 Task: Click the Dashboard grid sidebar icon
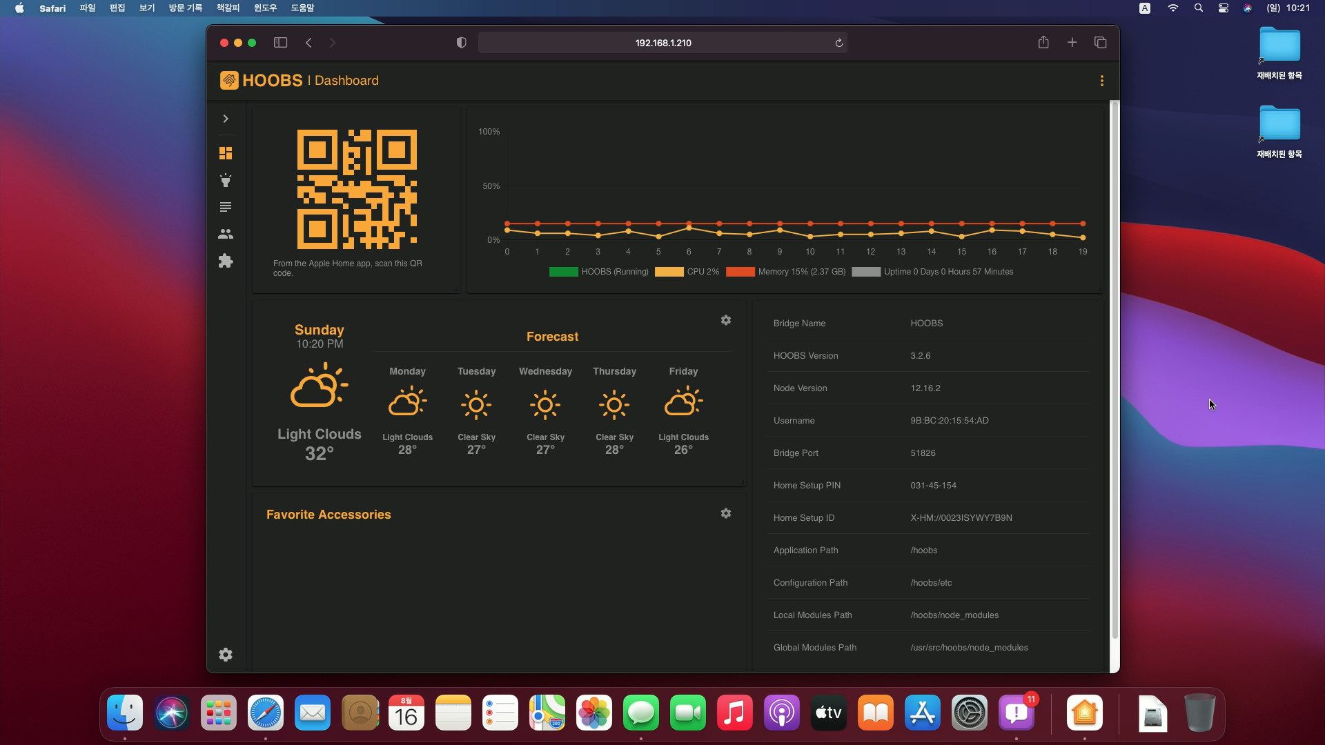pos(226,153)
